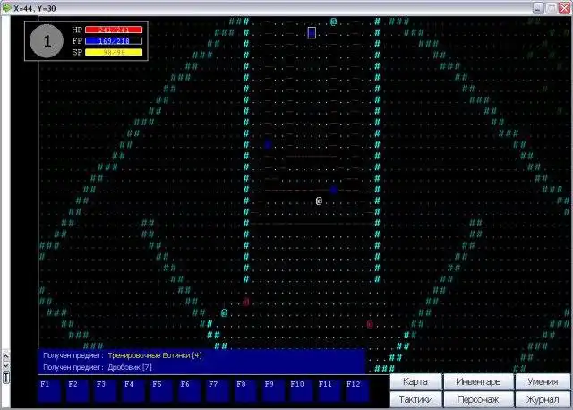Click the gray level 1 character portrait
The image size is (573, 410).
(x=47, y=41)
